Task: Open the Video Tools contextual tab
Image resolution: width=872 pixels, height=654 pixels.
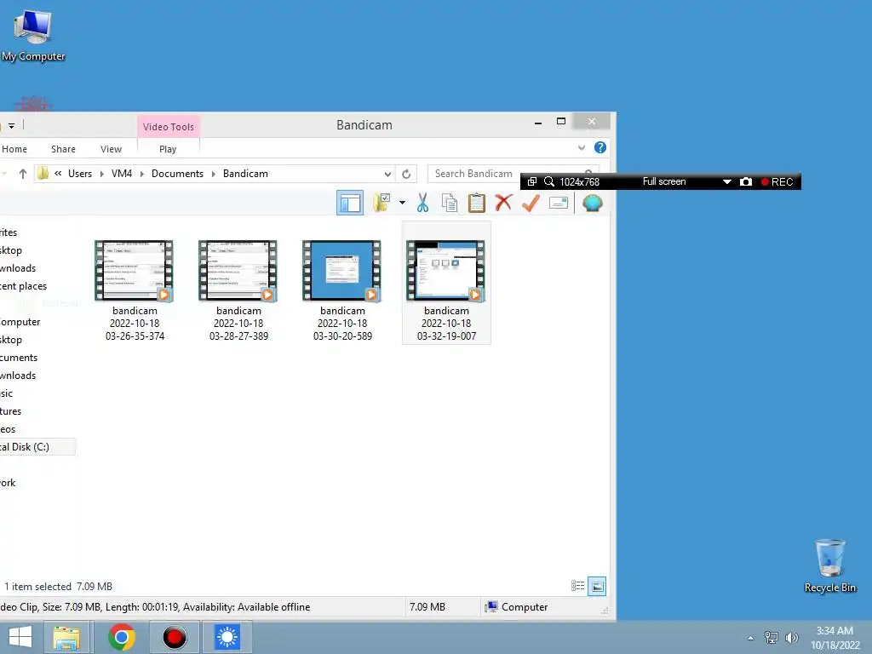Action: [x=169, y=127]
